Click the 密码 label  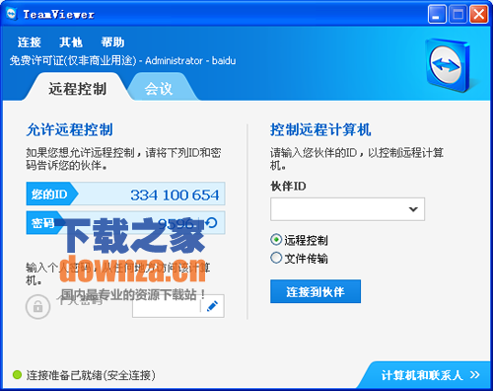pos(42,223)
